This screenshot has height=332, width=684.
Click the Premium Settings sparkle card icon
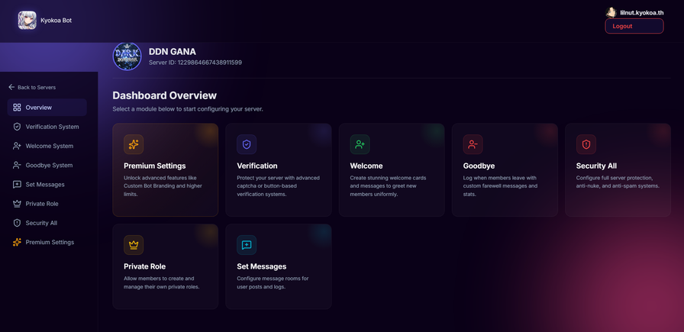pyautogui.click(x=134, y=144)
